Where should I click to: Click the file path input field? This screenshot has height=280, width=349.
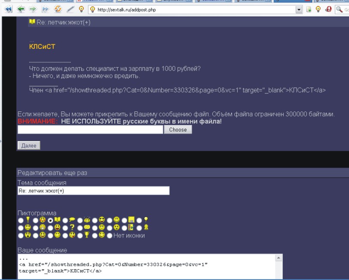[x=90, y=129]
